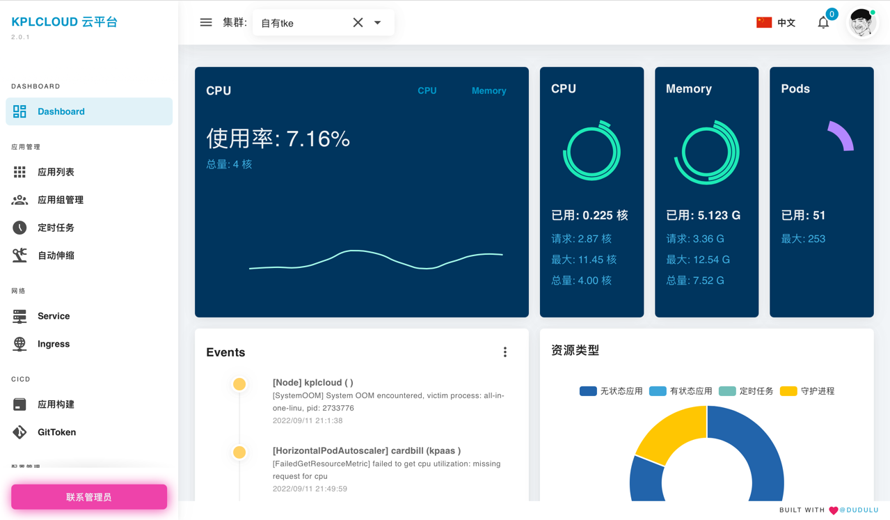Click 最大: 12.54 G value
Screen dimensions: 890x520
(x=698, y=260)
